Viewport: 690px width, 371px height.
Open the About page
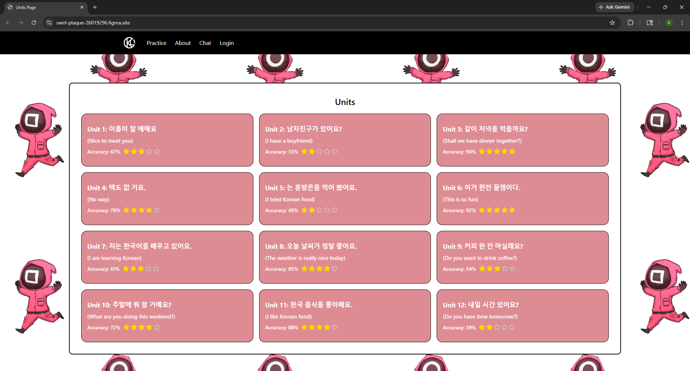[183, 43]
